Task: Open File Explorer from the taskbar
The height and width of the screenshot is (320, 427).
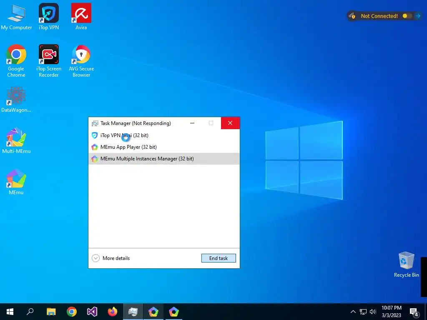Action: 51,312
